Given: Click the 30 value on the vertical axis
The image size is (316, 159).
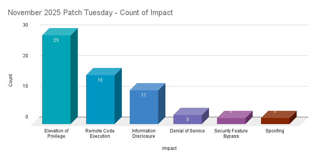Looking at the screenshot, I should tap(25, 25).
